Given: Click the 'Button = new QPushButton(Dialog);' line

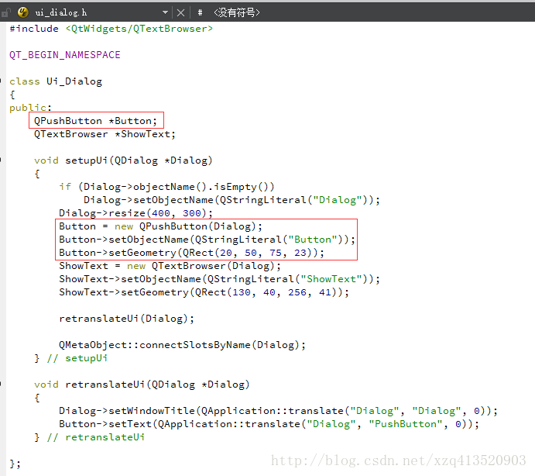Looking at the screenshot, I should click(x=161, y=226).
